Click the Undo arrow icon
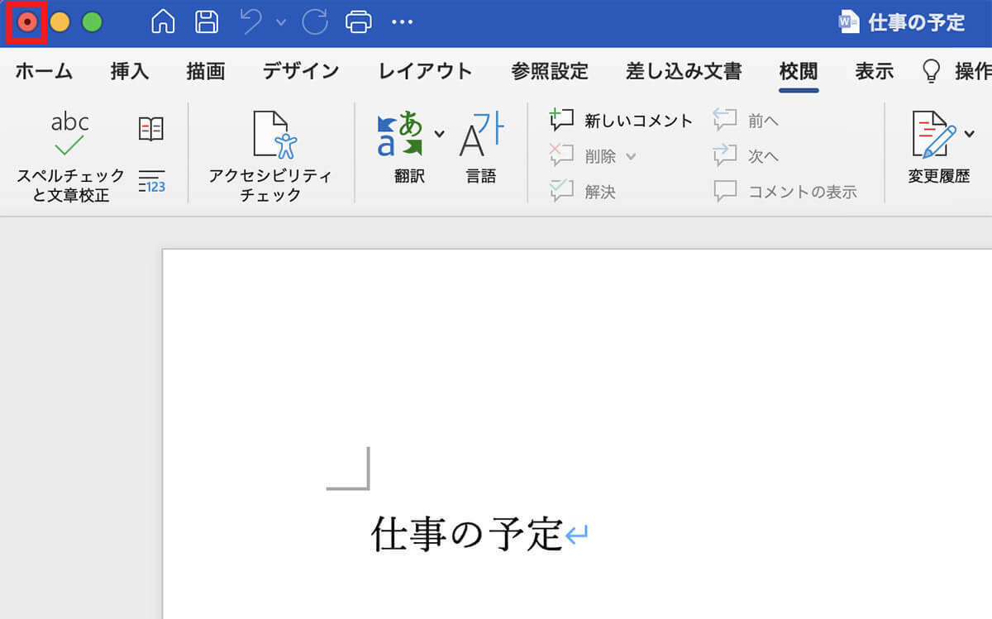Image resolution: width=992 pixels, height=619 pixels. 252,22
